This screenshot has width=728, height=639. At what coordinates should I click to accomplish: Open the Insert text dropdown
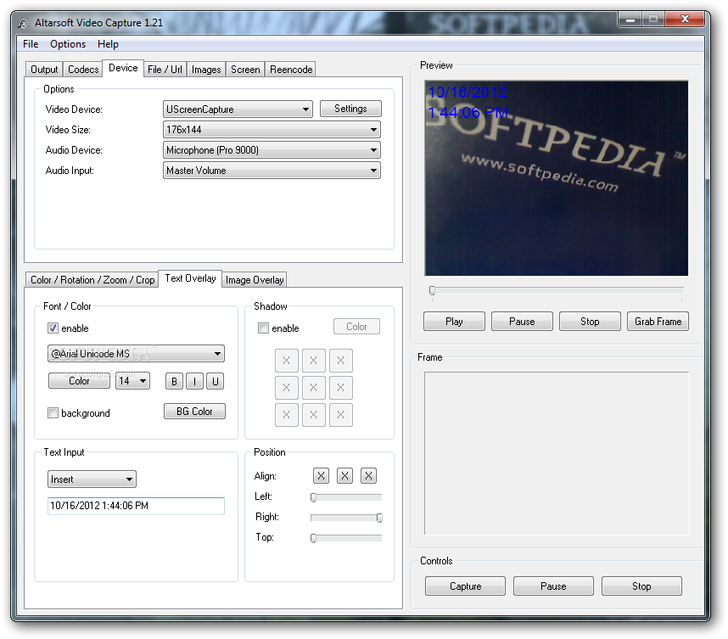[92, 479]
